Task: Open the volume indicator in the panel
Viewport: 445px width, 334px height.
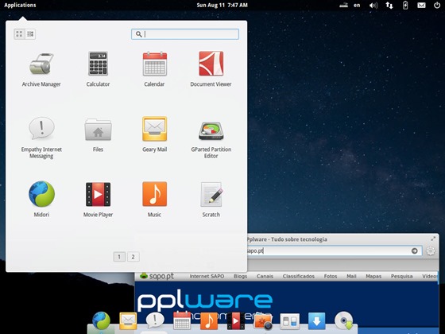Action: 373,6
